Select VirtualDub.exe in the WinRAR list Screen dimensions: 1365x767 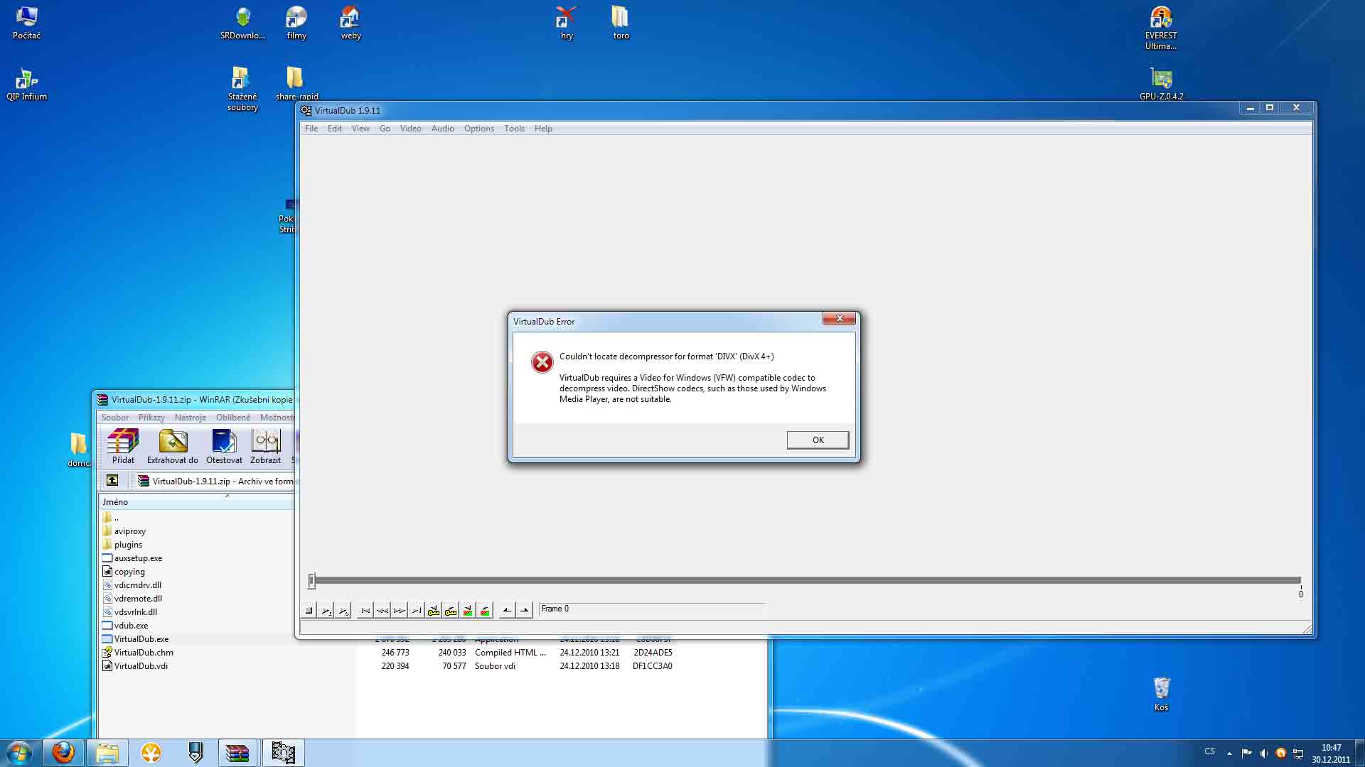(x=136, y=639)
